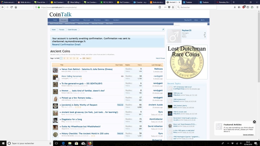260x146 pixels.
Task: Open the Firefox downloads arrow icon
Action: [x=235, y=7]
